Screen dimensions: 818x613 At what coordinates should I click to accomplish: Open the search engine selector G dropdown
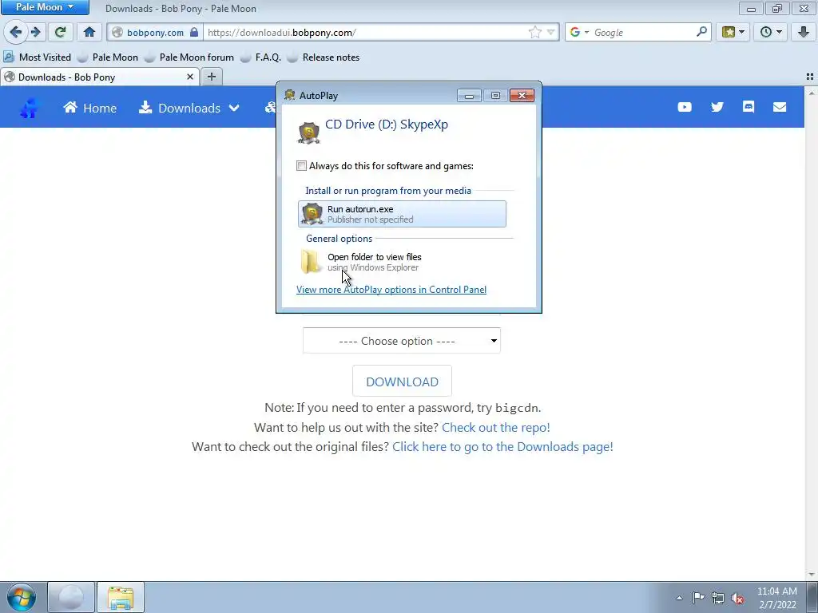coord(579,32)
